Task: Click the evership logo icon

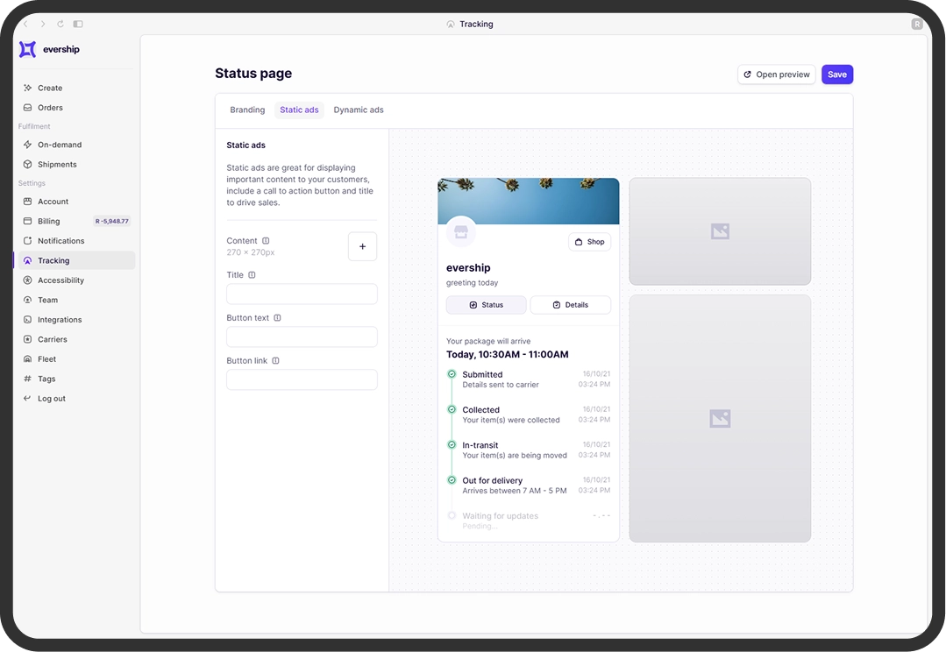Action: click(28, 50)
